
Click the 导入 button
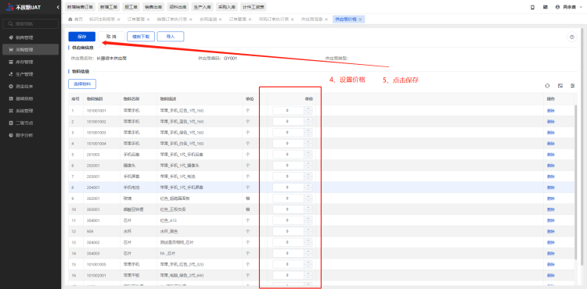(x=171, y=37)
